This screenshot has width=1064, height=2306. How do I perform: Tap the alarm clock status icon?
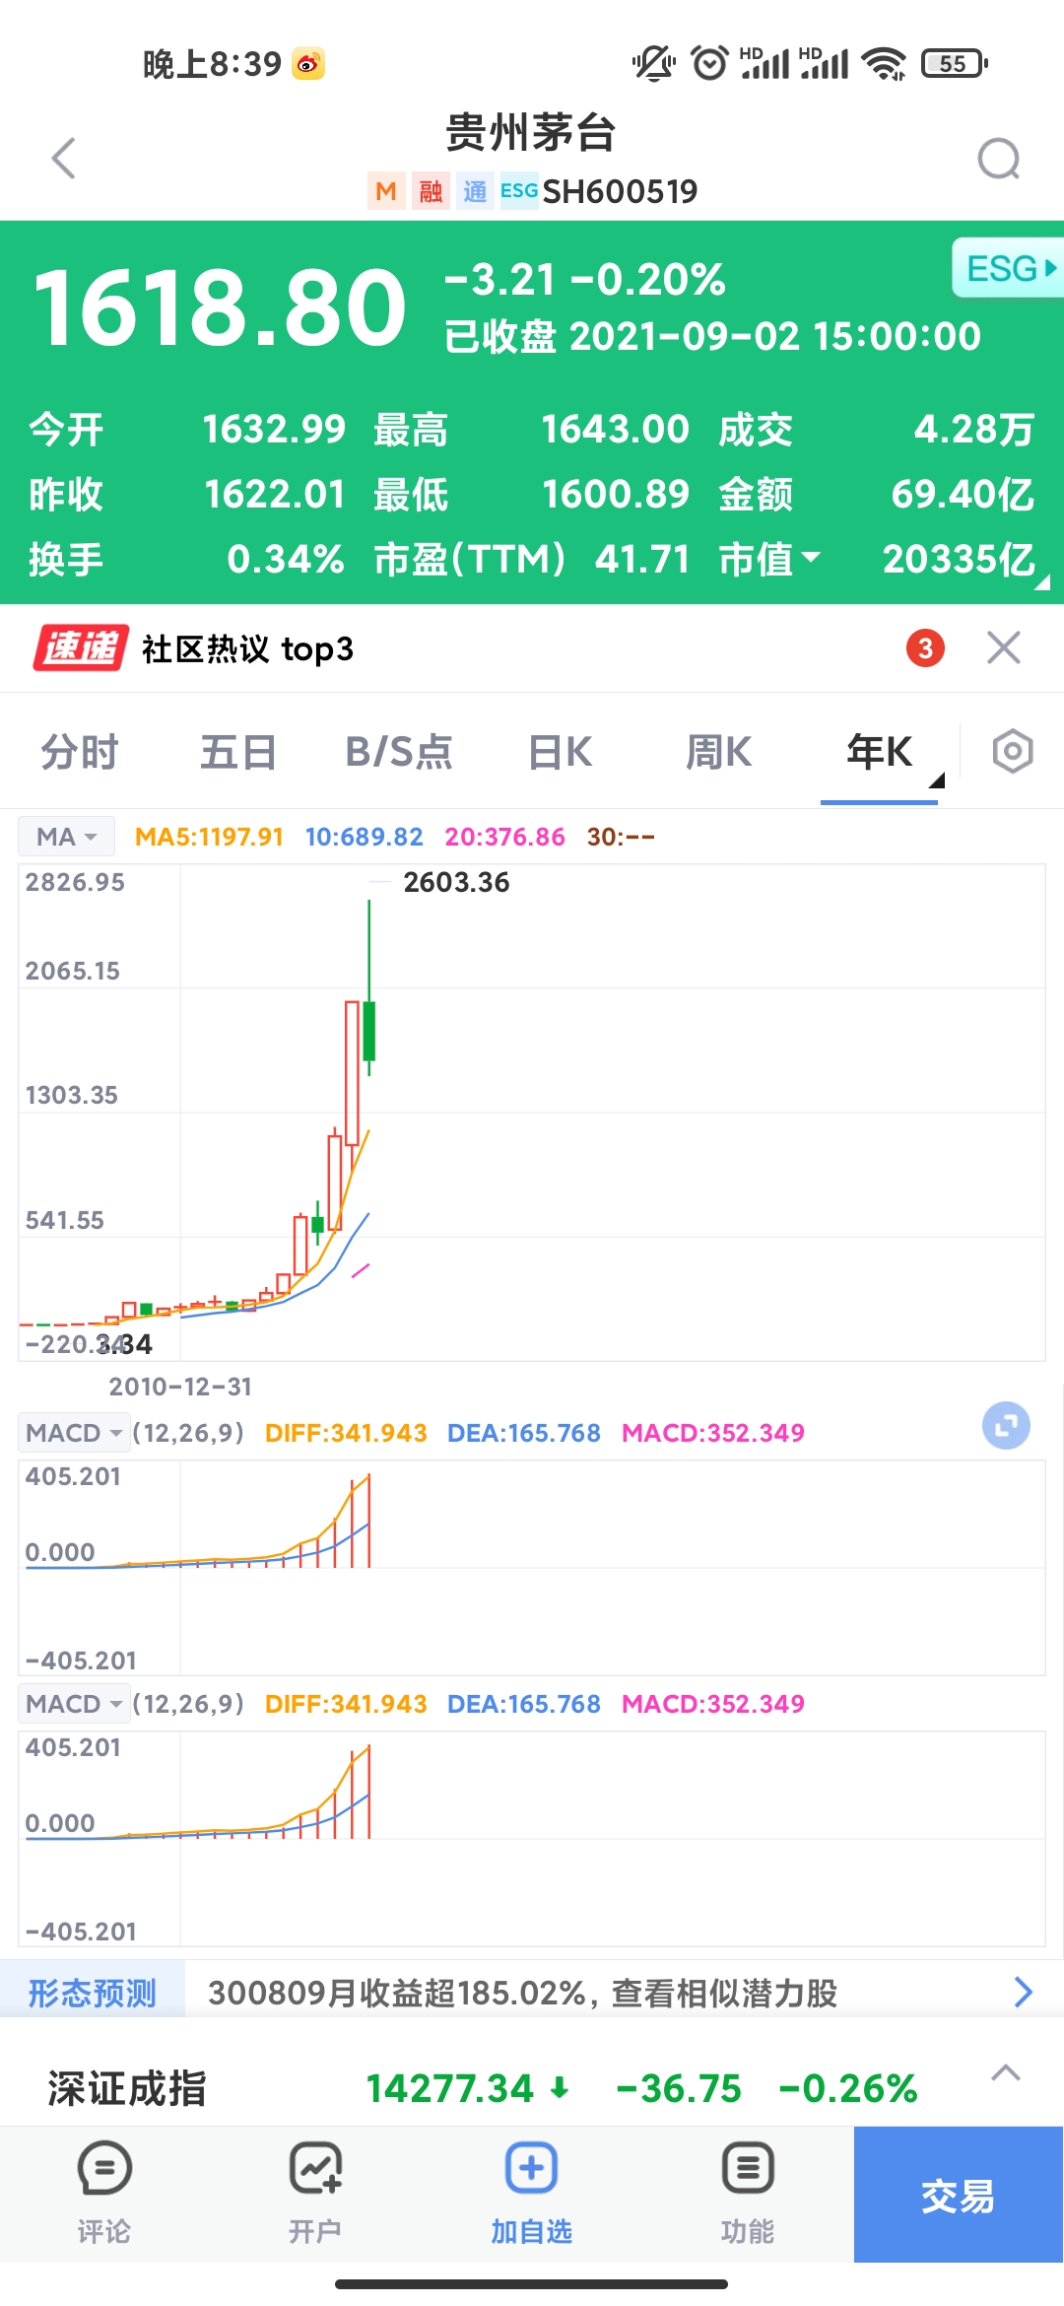709,64
